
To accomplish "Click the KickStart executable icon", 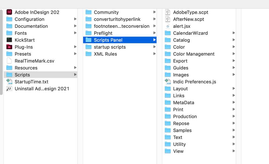I will pos(9,40).
